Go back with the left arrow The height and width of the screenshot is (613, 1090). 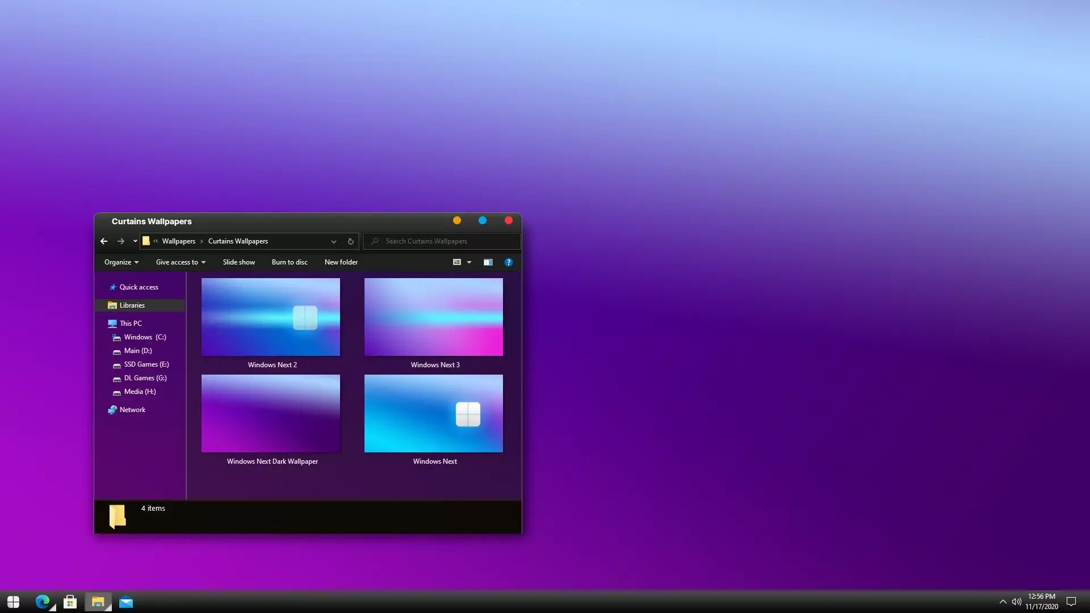pyautogui.click(x=104, y=241)
